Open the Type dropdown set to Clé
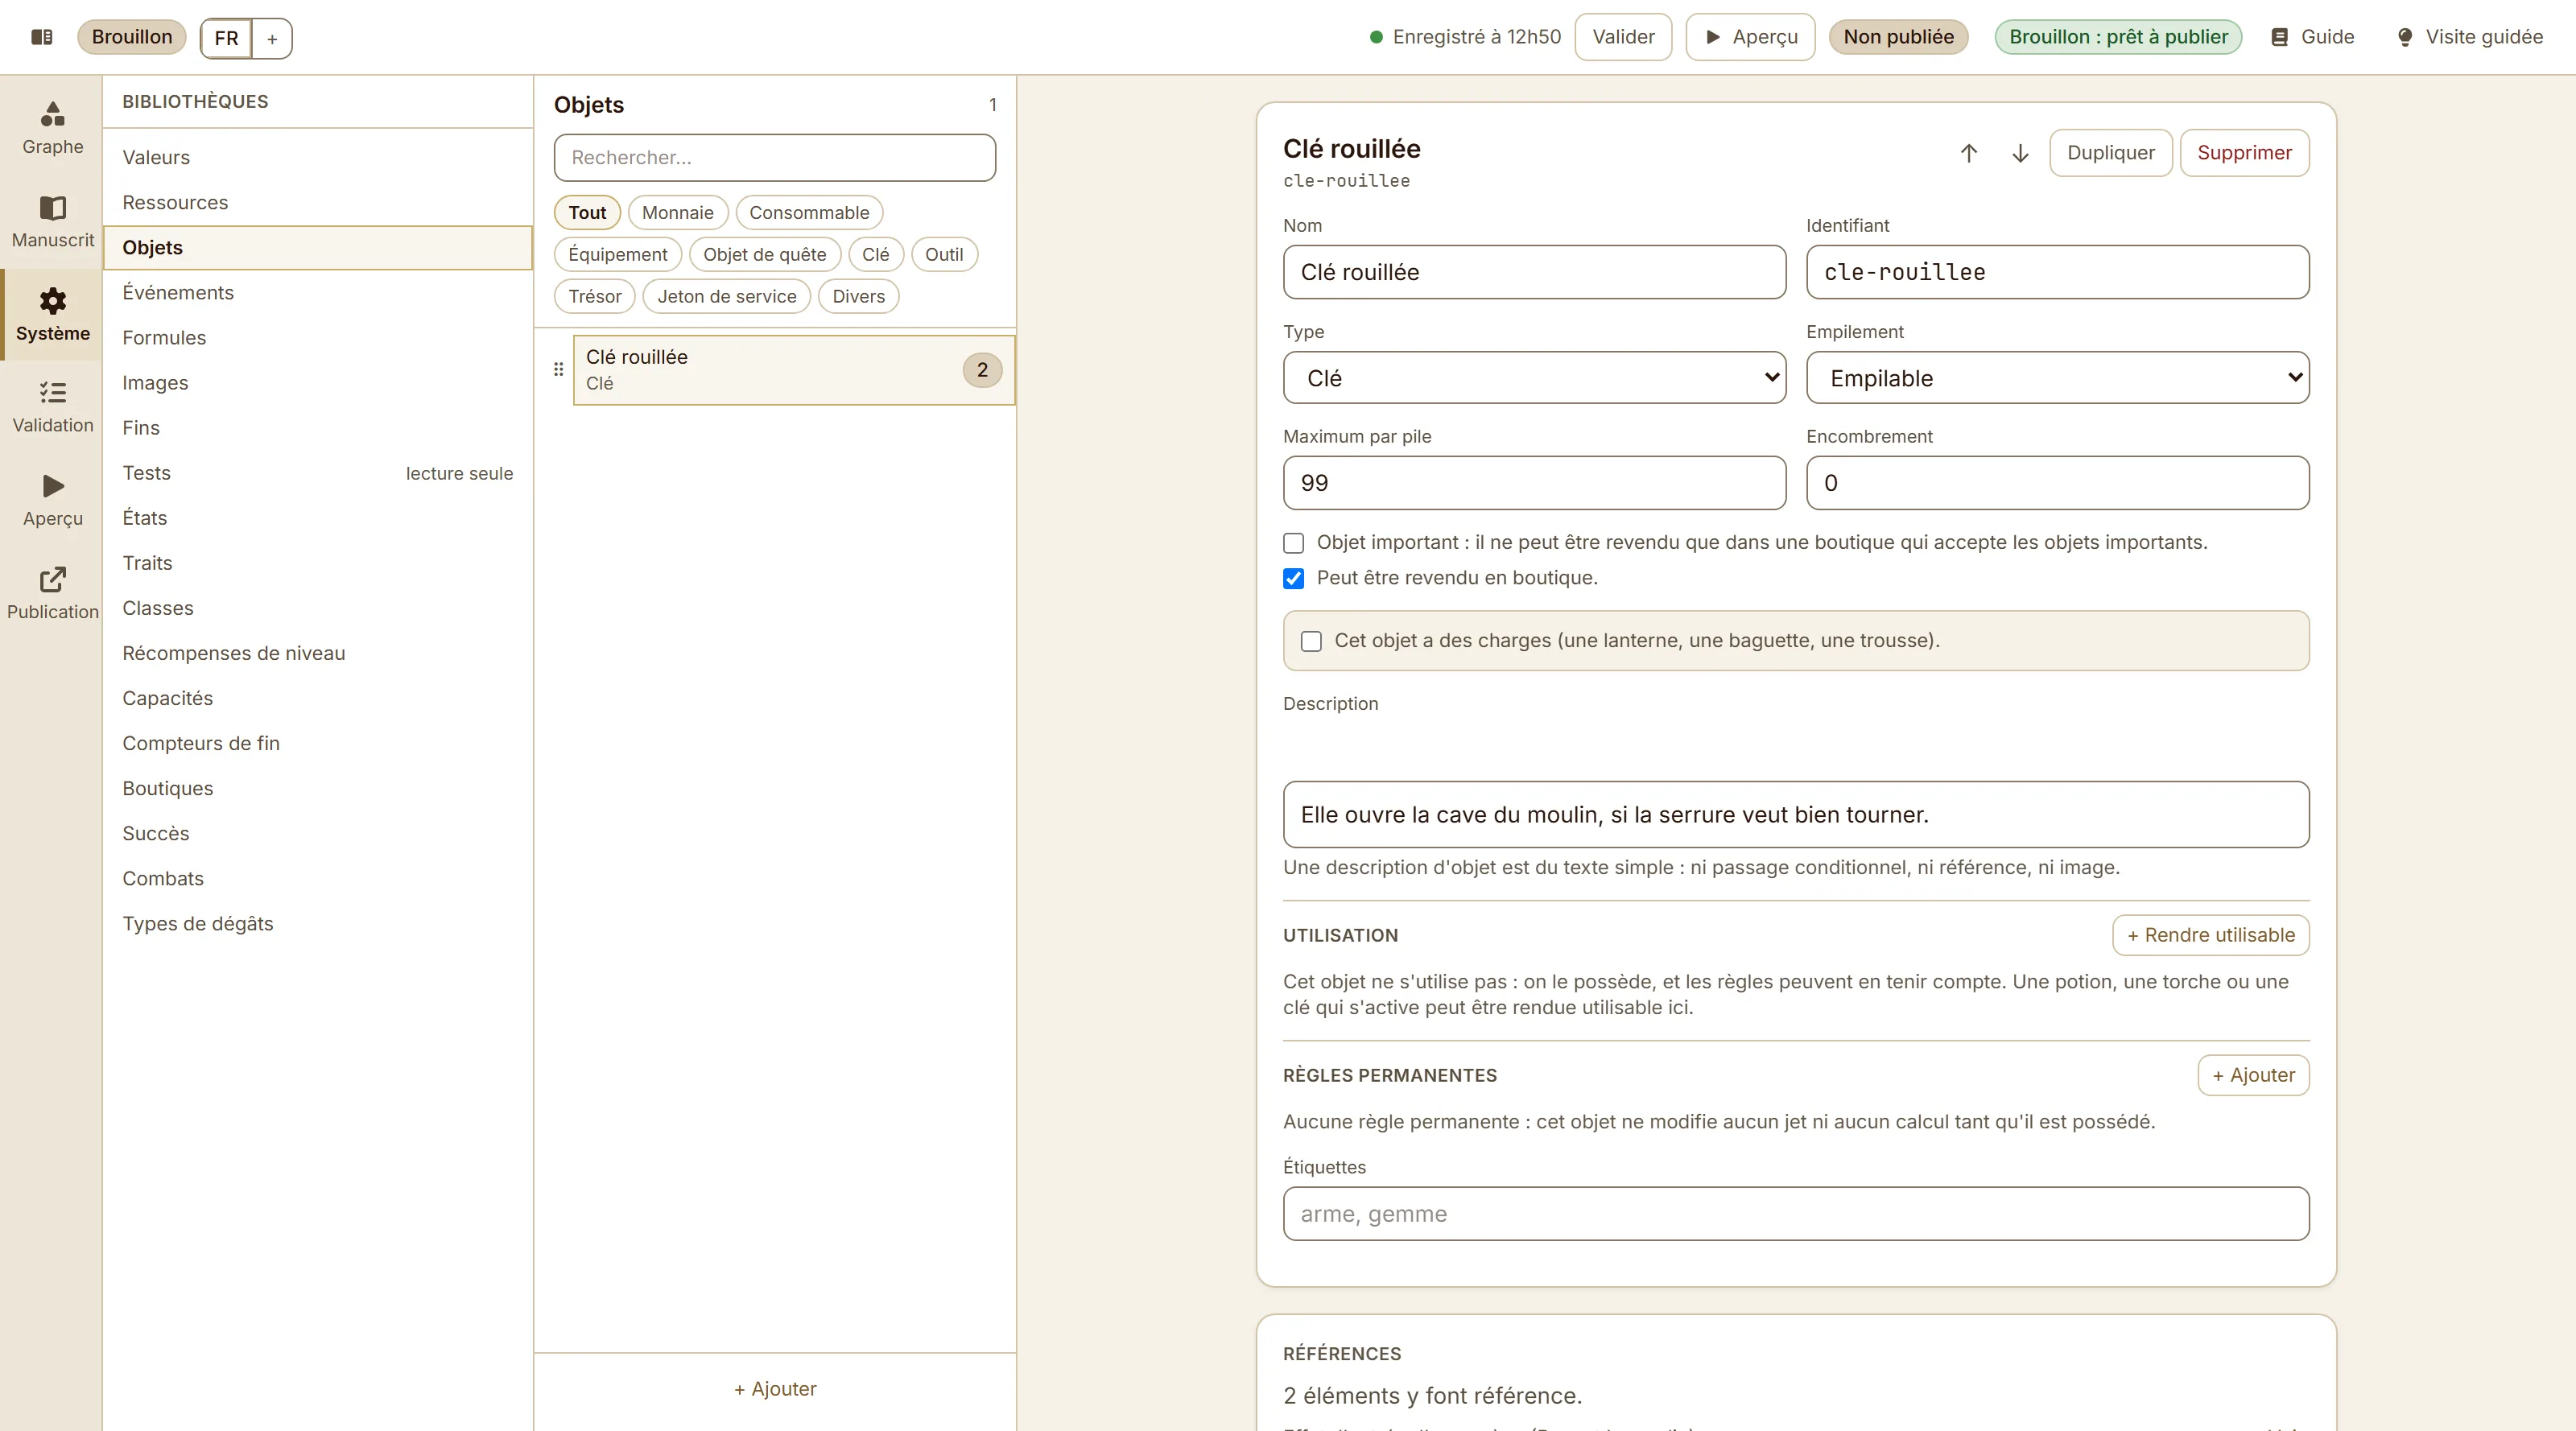This screenshot has height=1431, width=2576. pos(1534,378)
